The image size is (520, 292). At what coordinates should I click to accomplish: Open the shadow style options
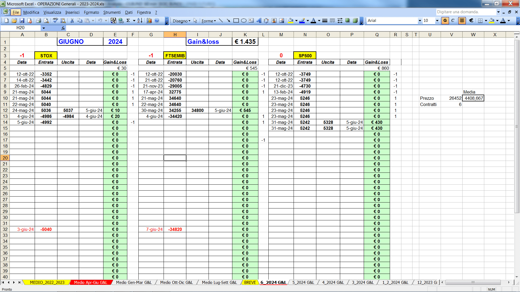(348, 21)
